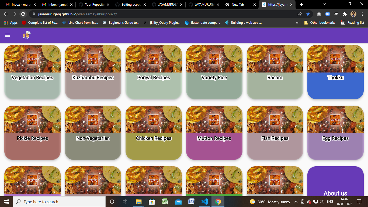368x207 pixels.
Task: Click the Vegetarian Recipes food thumbnail
Action: click(32, 59)
